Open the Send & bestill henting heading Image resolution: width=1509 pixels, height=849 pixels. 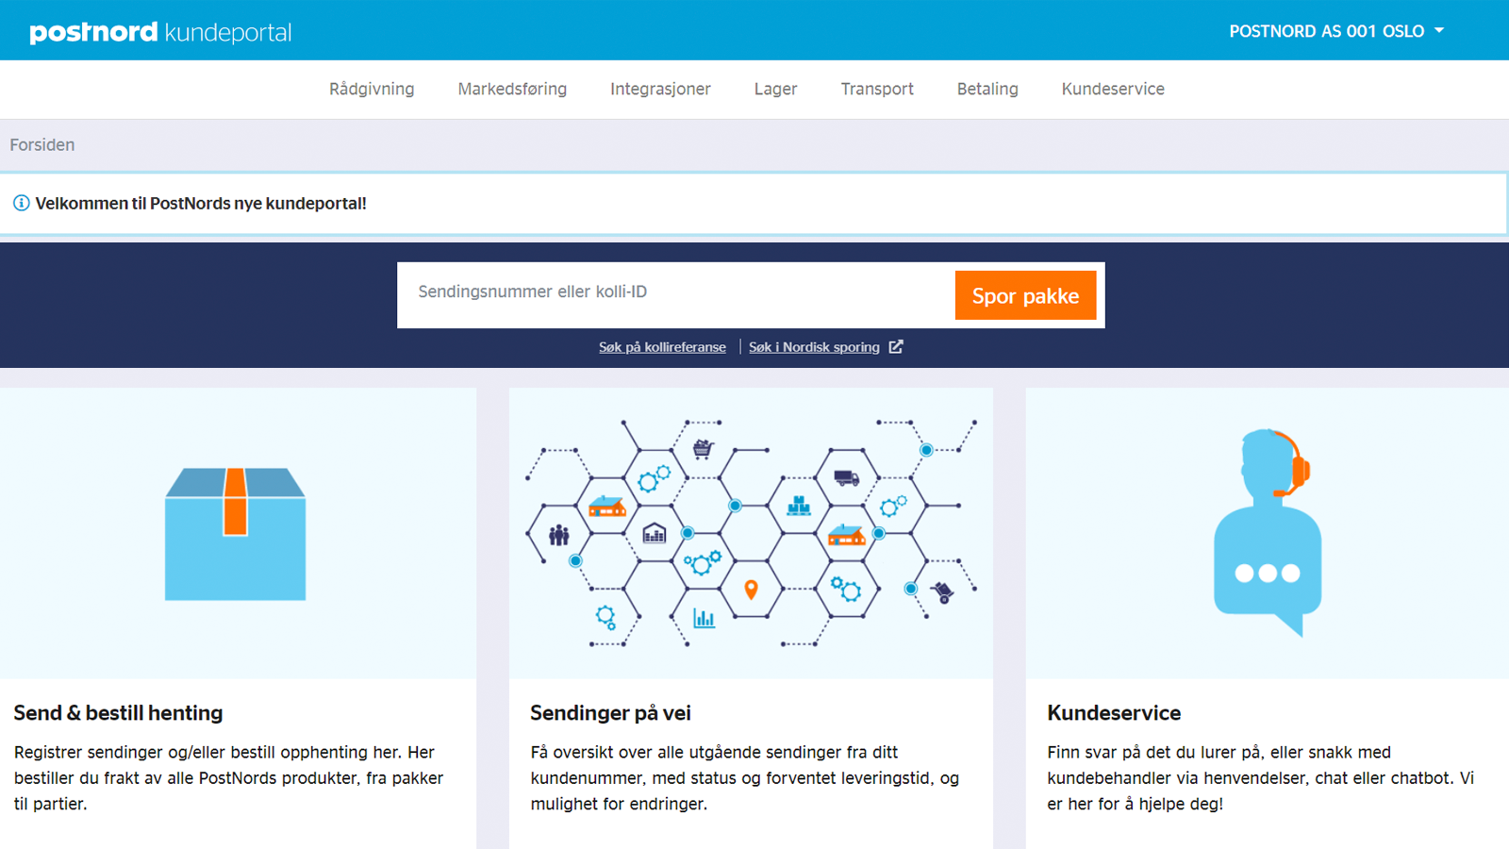tap(118, 713)
